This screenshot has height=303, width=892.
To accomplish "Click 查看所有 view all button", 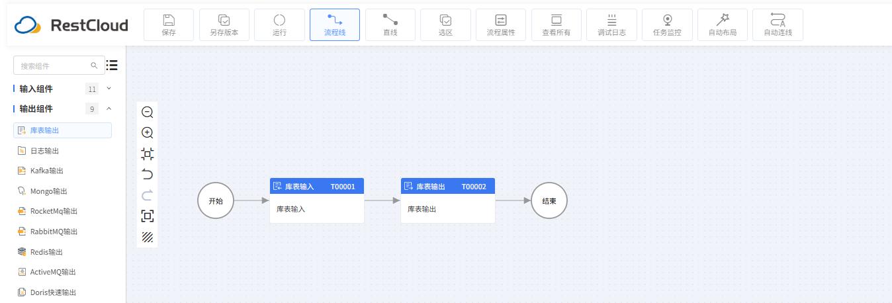I will (557, 25).
